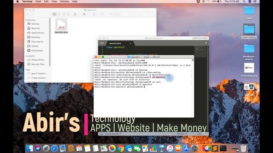
Task: Open Notification Center from menu bar
Action: 255,1
